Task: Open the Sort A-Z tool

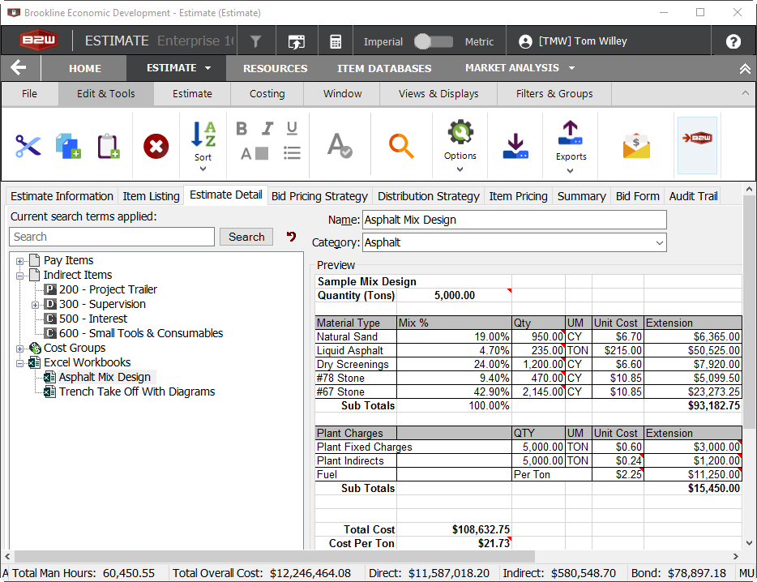Action: click(x=203, y=146)
